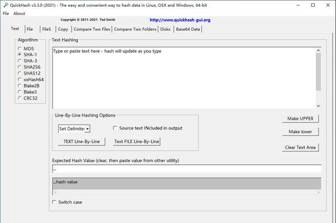Switch to the Copy tab
The image size is (336, 223).
point(63,29)
